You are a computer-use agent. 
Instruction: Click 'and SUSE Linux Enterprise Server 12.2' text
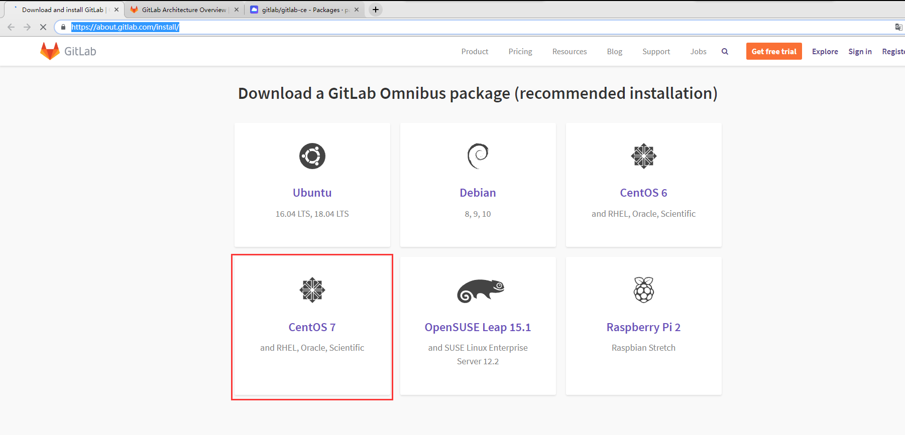(x=478, y=354)
